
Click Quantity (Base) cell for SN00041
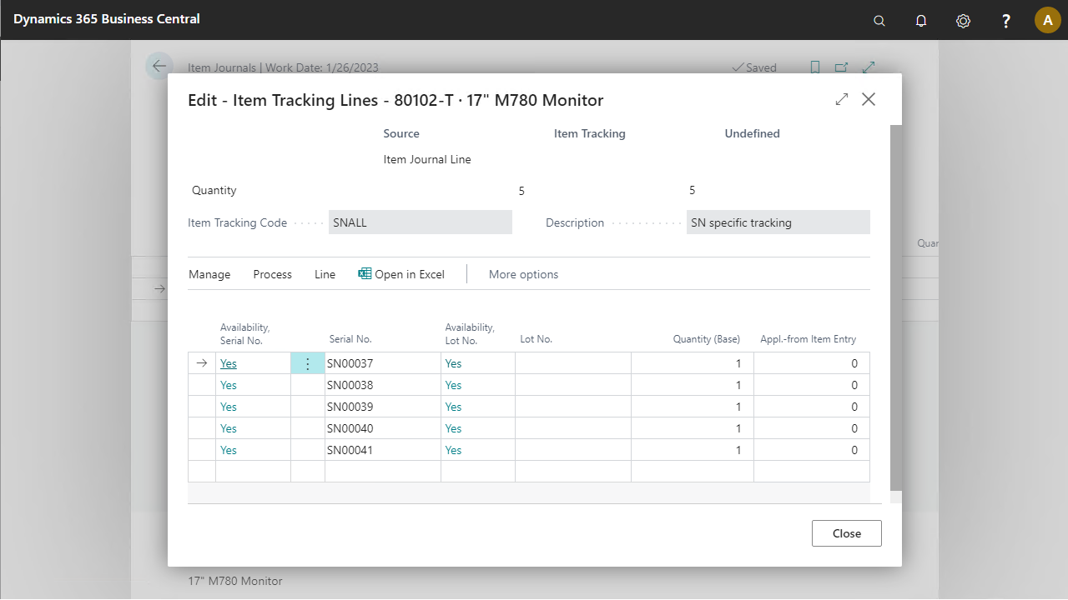(693, 450)
